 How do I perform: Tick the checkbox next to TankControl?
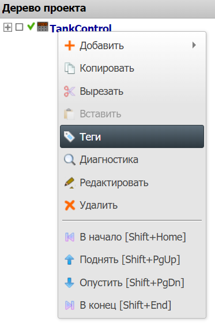pos(20,27)
